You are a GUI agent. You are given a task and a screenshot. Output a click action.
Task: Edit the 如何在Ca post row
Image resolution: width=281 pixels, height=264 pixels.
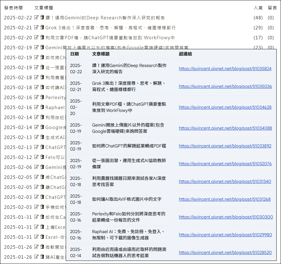36,217
